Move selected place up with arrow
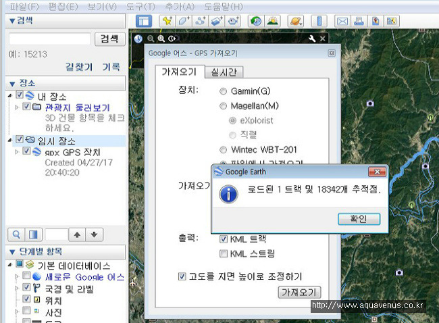Viewport: 439px width, 323px height. (x=77, y=234)
